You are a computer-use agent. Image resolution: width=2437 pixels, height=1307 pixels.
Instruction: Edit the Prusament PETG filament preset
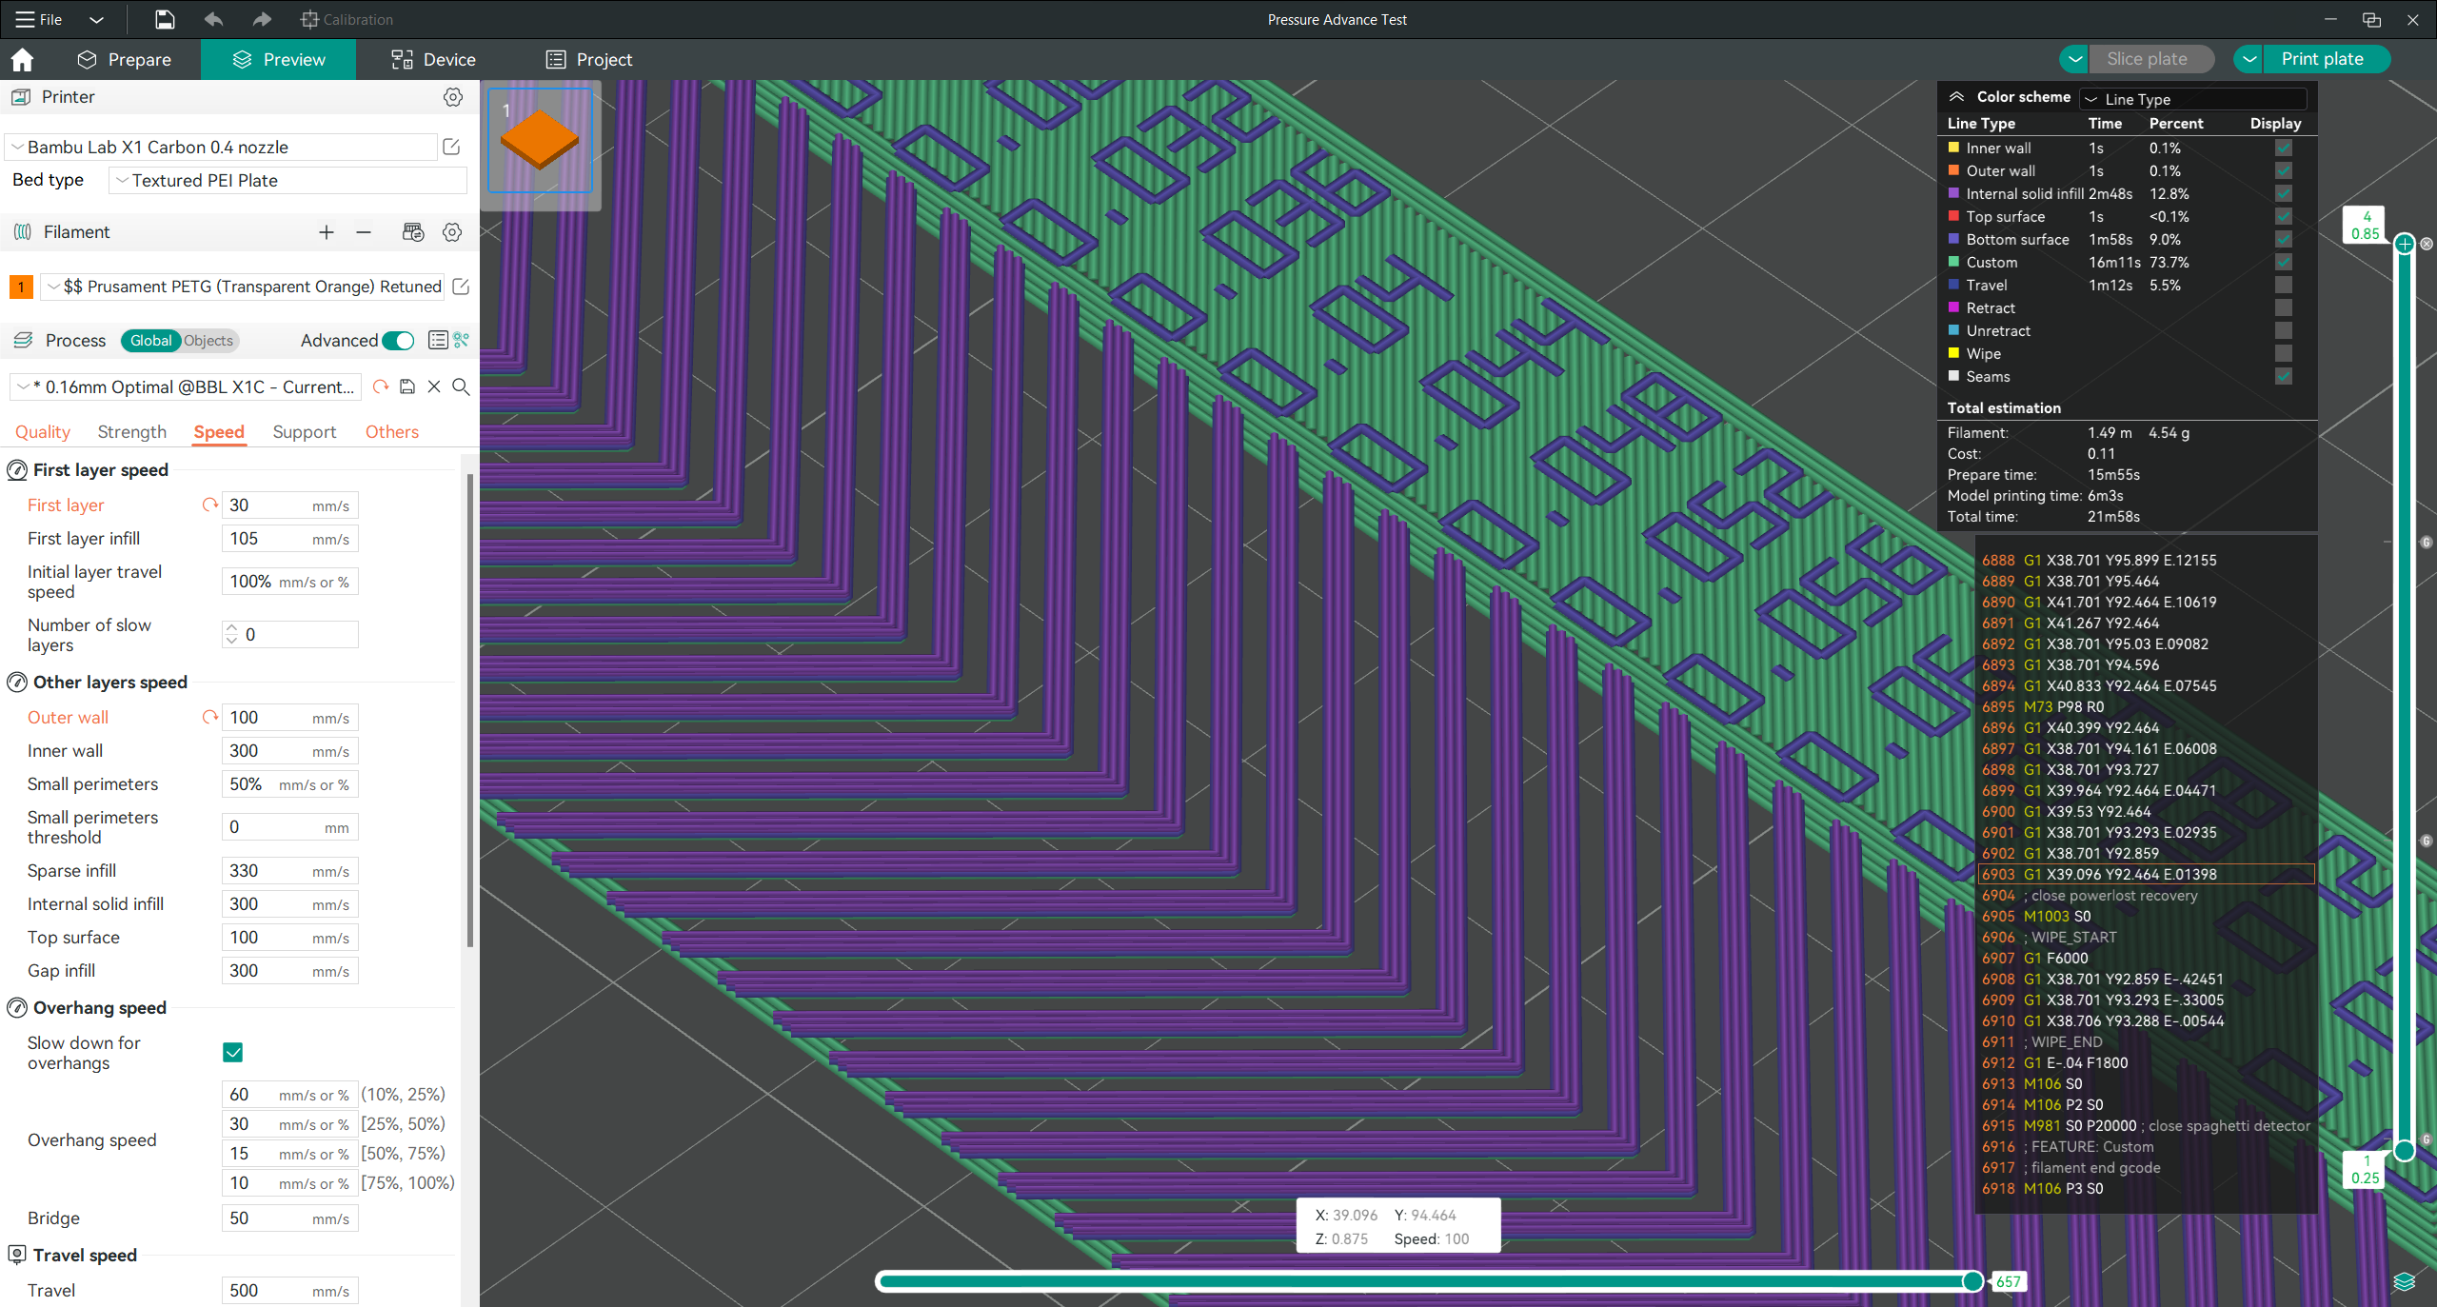pos(461,287)
